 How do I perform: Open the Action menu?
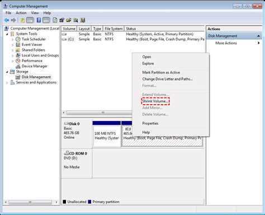[21, 13]
